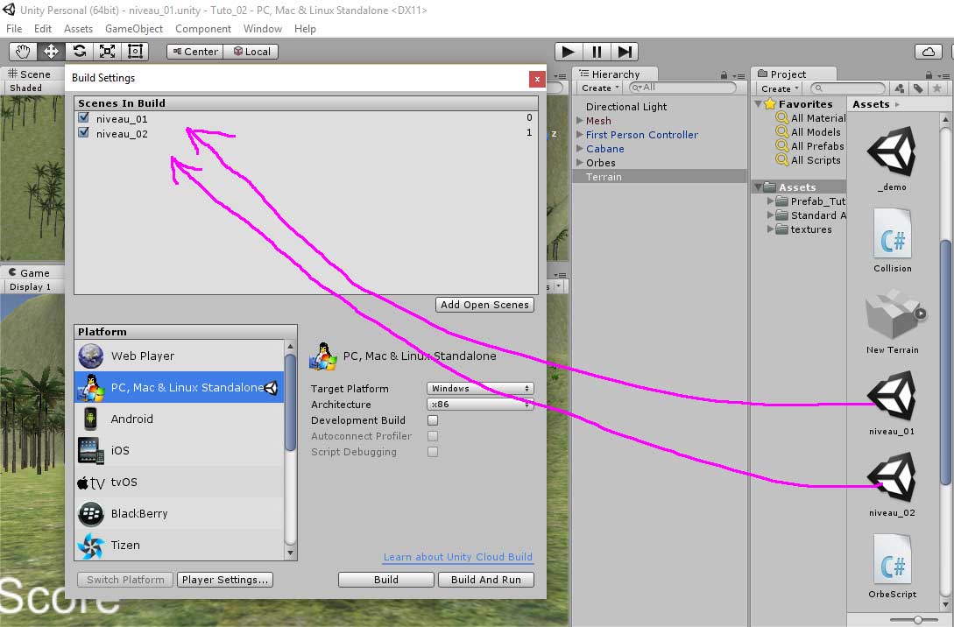Screen dimensions: 954x627
Task: Open the Target Platform dropdown
Action: coord(480,389)
